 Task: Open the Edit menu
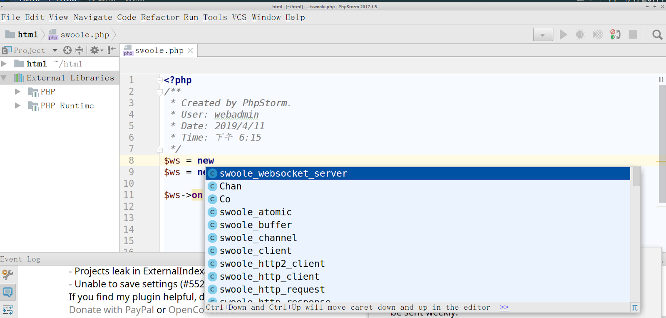point(34,18)
